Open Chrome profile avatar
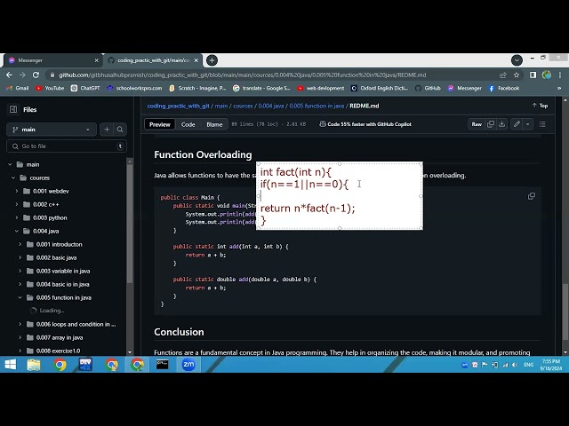The width and height of the screenshot is (569, 426). (x=546, y=75)
